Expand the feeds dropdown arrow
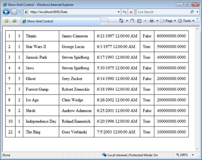The height and width of the screenshot is (160, 202). tap(145, 21)
